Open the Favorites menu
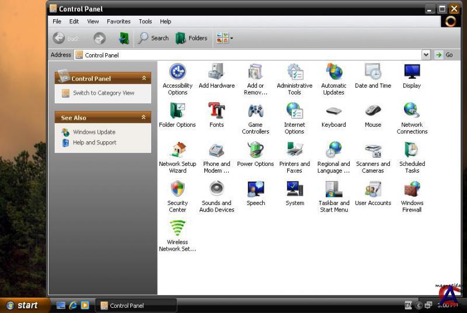The width and height of the screenshot is (467, 313). pos(119,22)
